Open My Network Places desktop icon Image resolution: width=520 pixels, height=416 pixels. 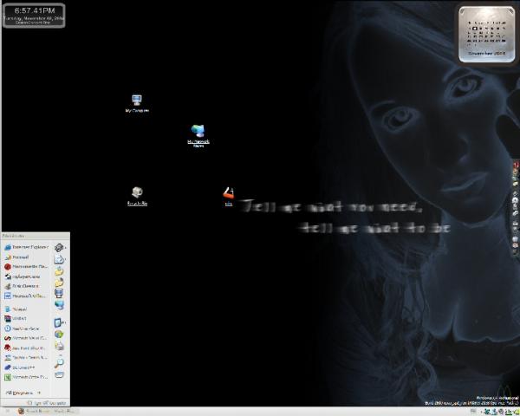198,136
